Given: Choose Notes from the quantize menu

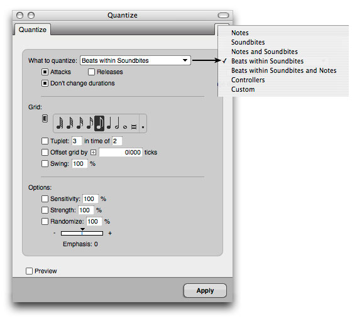Looking at the screenshot, I should [240, 33].
